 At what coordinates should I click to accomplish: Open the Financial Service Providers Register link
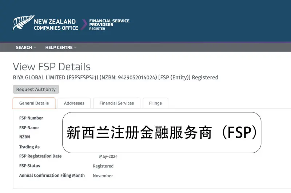tap(109, 24)
